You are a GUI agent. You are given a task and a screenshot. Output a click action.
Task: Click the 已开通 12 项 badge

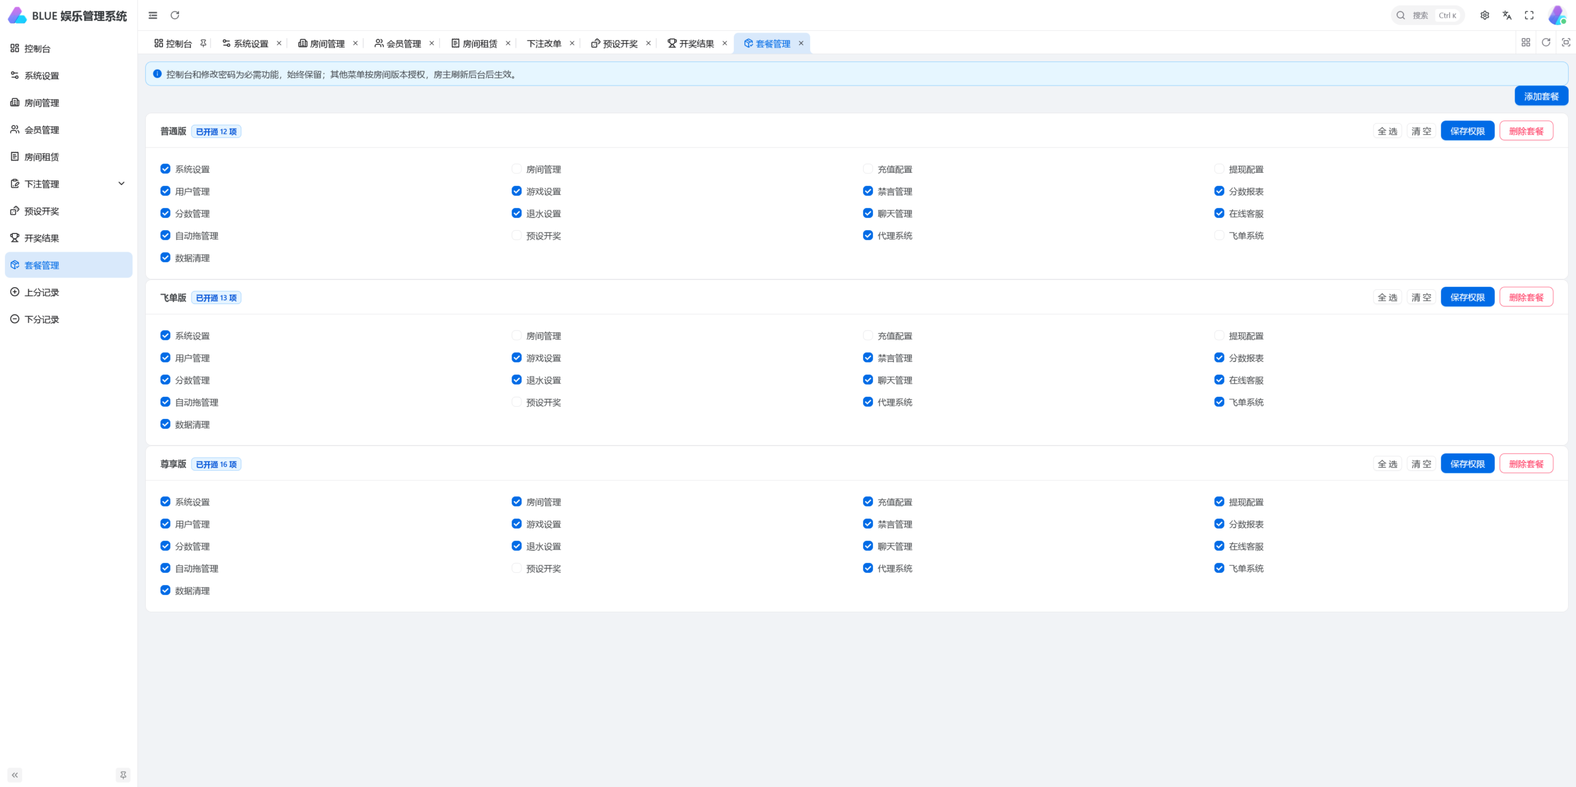click(x=216, y=132)
